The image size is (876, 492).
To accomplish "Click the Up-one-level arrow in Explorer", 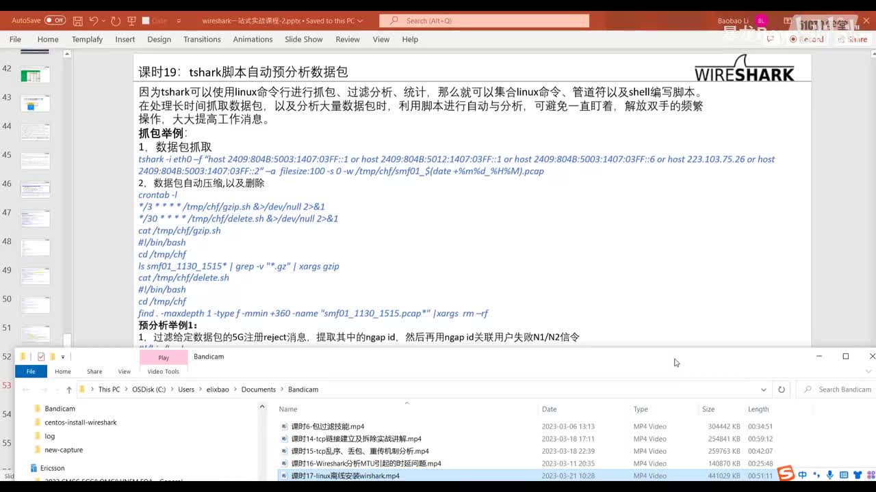I will [x=69, y=389].
